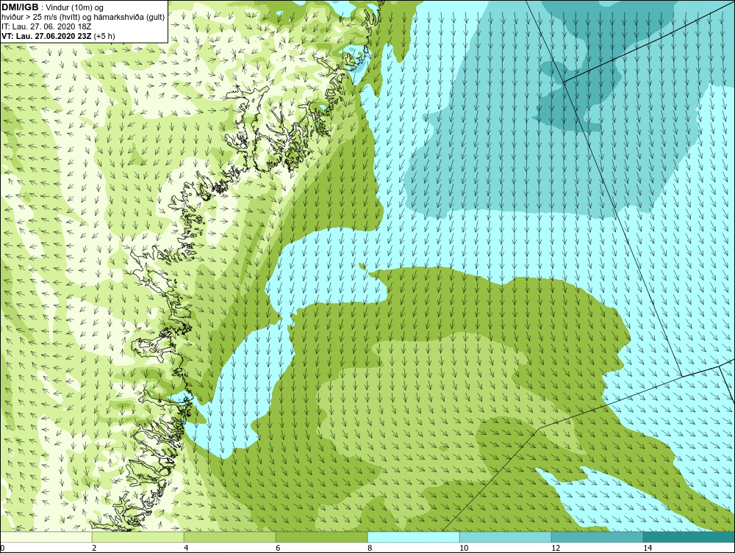Click the legend scale label 8
Image resolution: width=735 pixels, height=553 pixels.
click(370, 548)
